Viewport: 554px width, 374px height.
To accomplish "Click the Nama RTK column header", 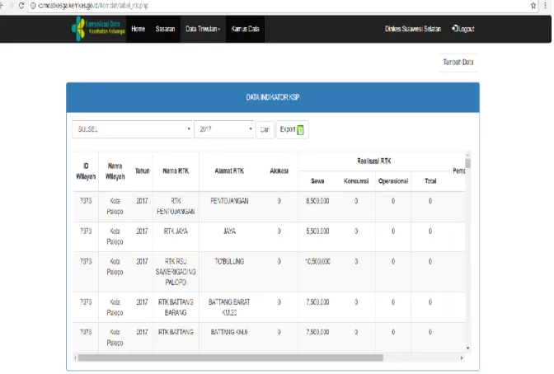I will tap(176, 171).
